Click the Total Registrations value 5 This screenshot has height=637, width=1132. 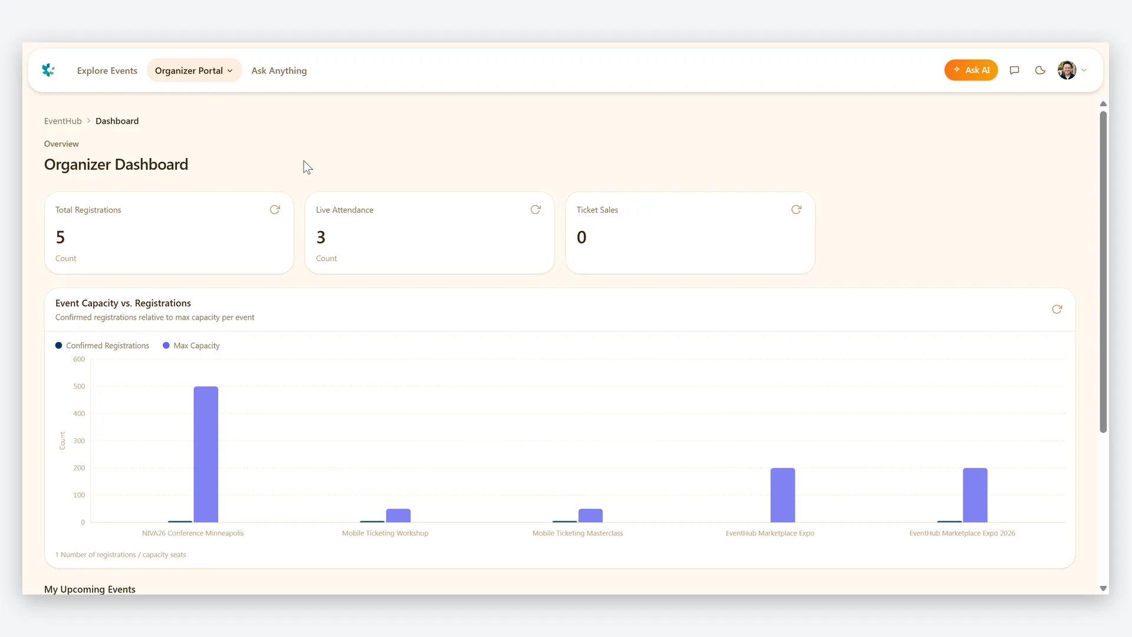click(60, 237)
